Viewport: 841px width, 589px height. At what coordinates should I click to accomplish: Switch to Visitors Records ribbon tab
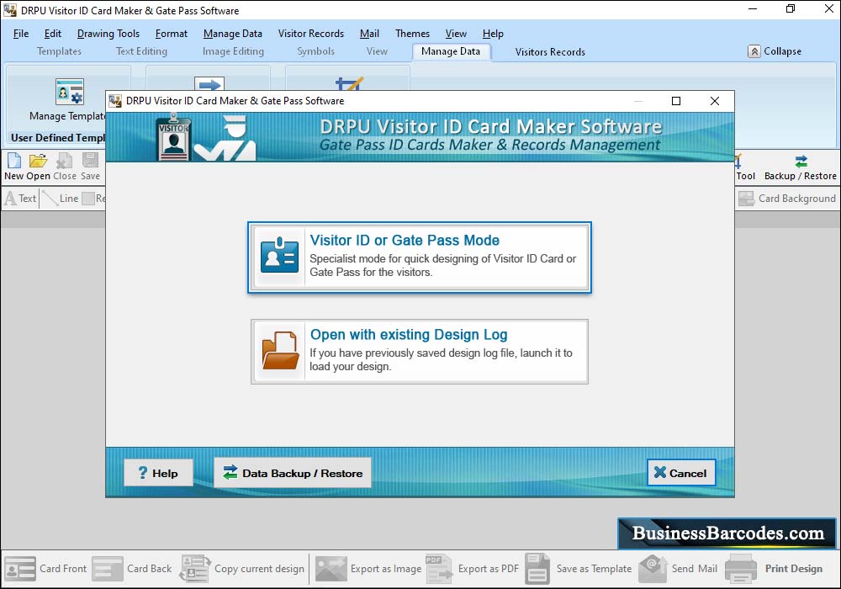[x=550, y=52]
